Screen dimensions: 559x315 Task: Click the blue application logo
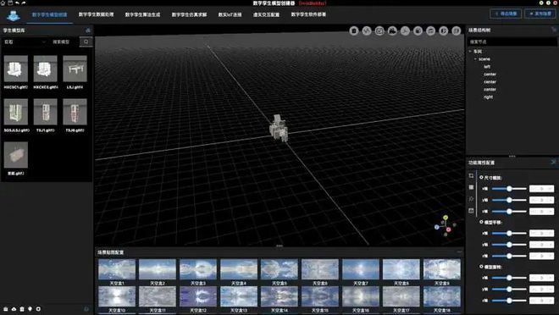coord(14,15)
